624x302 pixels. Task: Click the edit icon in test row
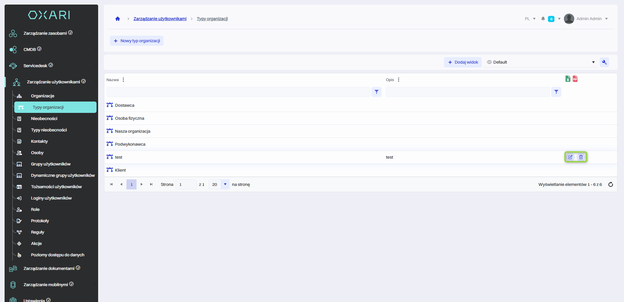coord(570,157)
